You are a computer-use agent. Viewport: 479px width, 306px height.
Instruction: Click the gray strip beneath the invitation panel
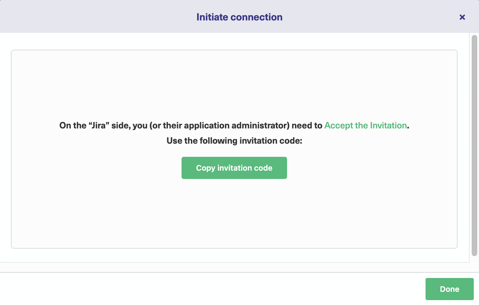pyautogui.click(x=234, y=267)
